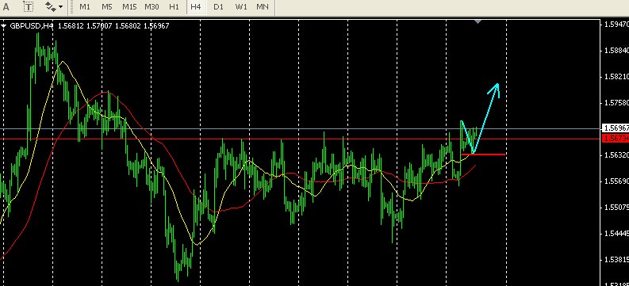Viewport: 629px width, 286px height.
Task: Switch chart to M5 timeframe
Action: [x=107, y=7]
